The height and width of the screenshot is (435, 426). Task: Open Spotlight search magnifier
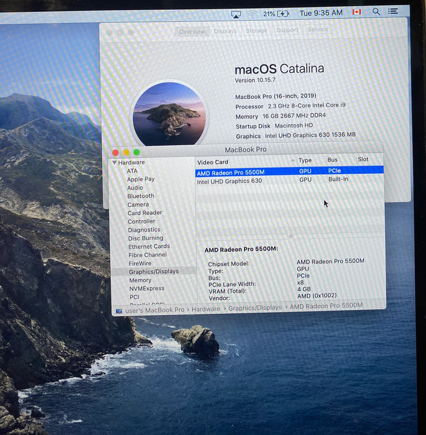[x=376, y=11]
